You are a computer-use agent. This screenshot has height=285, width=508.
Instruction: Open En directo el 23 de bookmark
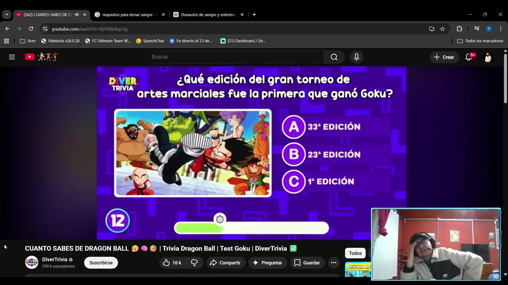[x=191, y=41]
